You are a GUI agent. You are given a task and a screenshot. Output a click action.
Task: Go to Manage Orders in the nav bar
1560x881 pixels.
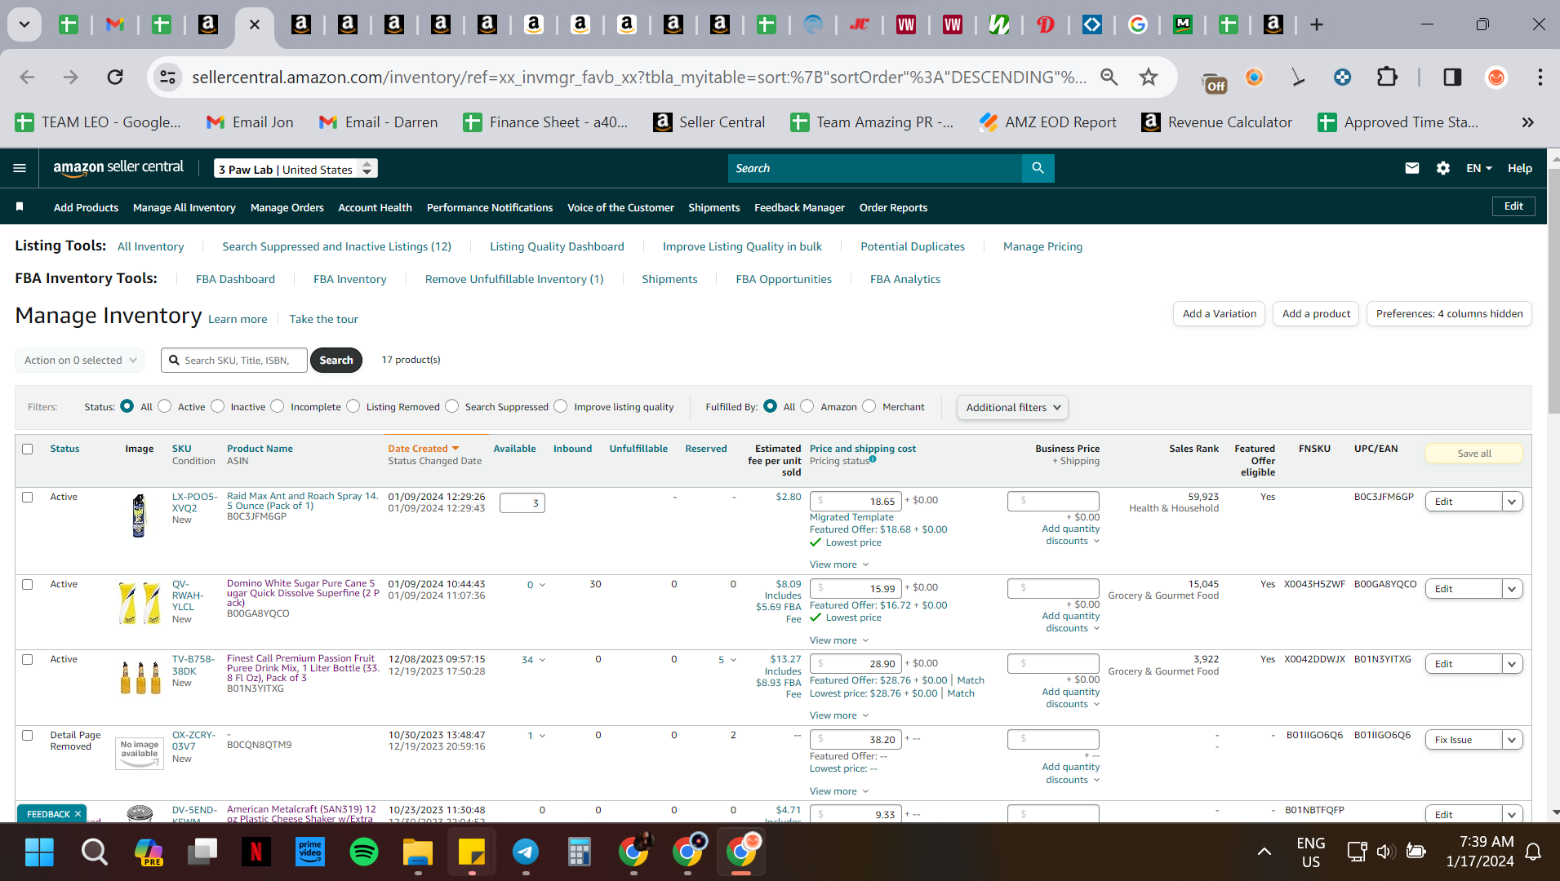[x=287, y=207]
